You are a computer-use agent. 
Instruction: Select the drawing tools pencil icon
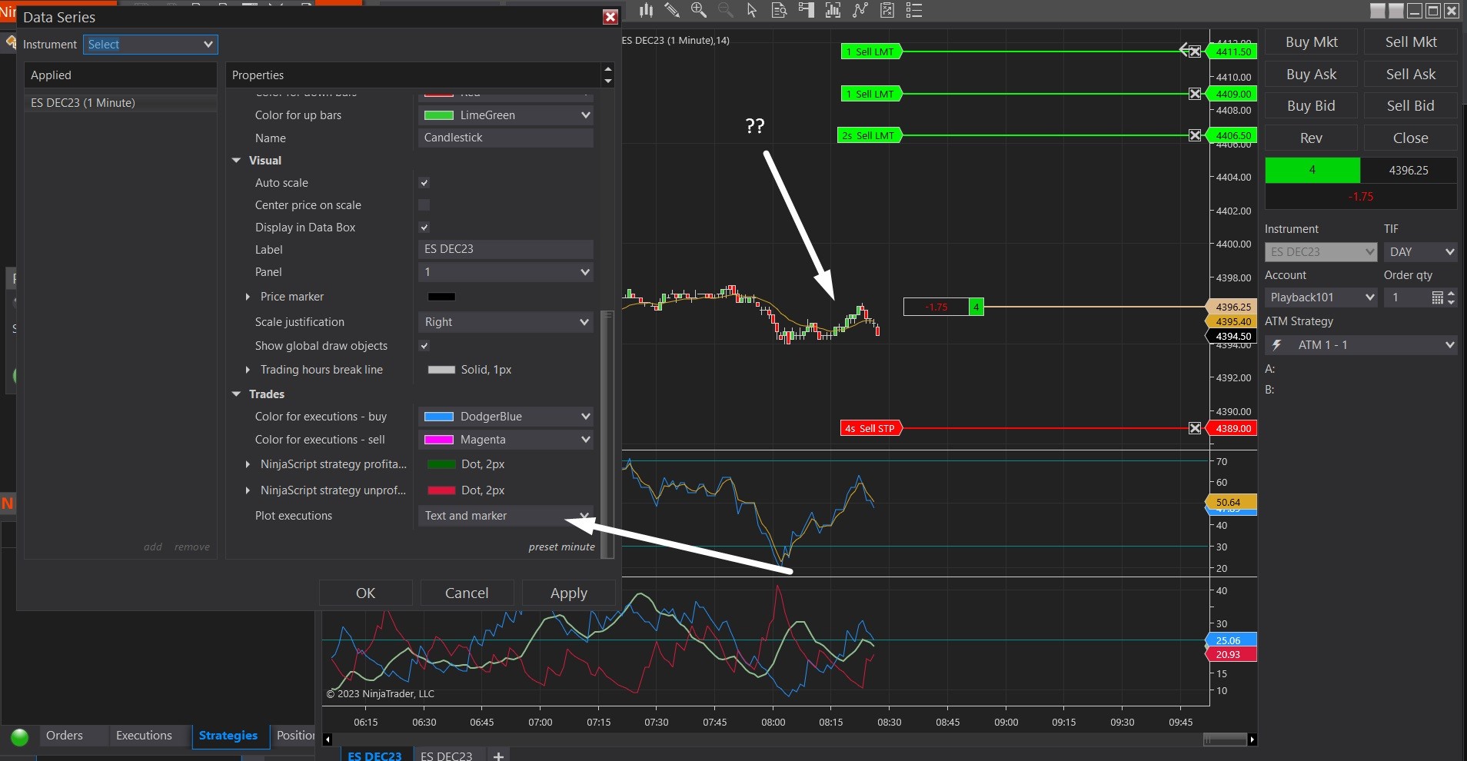click(x=672, y=10)
